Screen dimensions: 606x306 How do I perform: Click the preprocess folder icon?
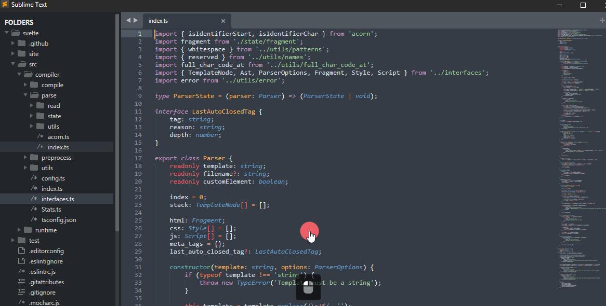click(x=34, y=158)
